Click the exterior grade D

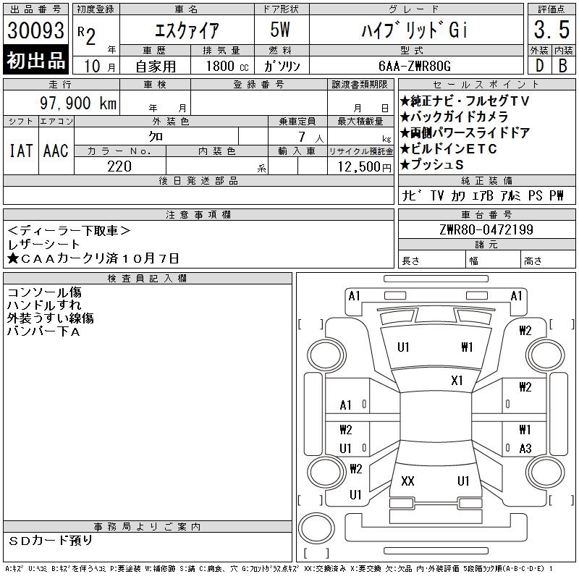click(539, 66)
